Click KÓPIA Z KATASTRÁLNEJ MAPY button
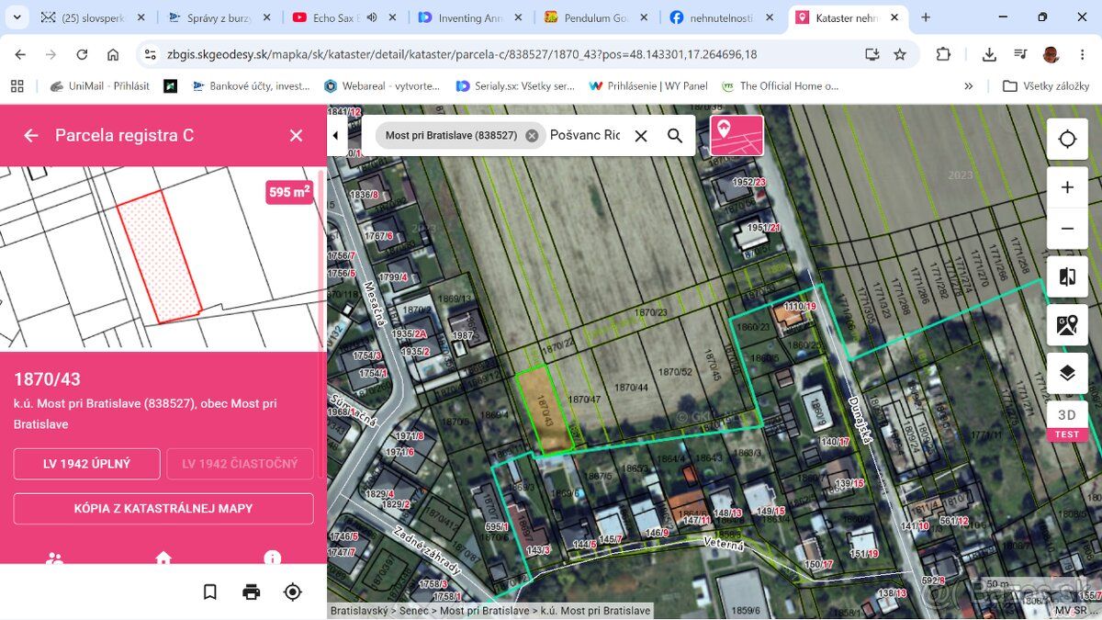1102x620 pixels. click(x=163, y=508)
